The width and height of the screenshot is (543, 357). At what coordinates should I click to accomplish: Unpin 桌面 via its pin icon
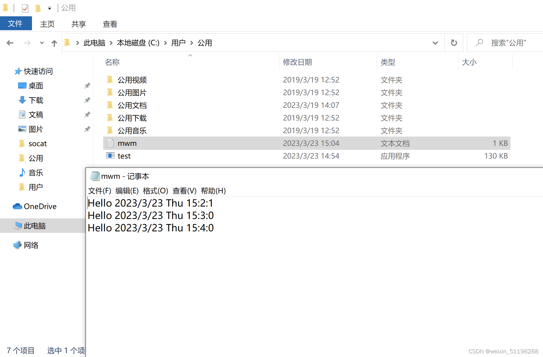click(87, 86)
